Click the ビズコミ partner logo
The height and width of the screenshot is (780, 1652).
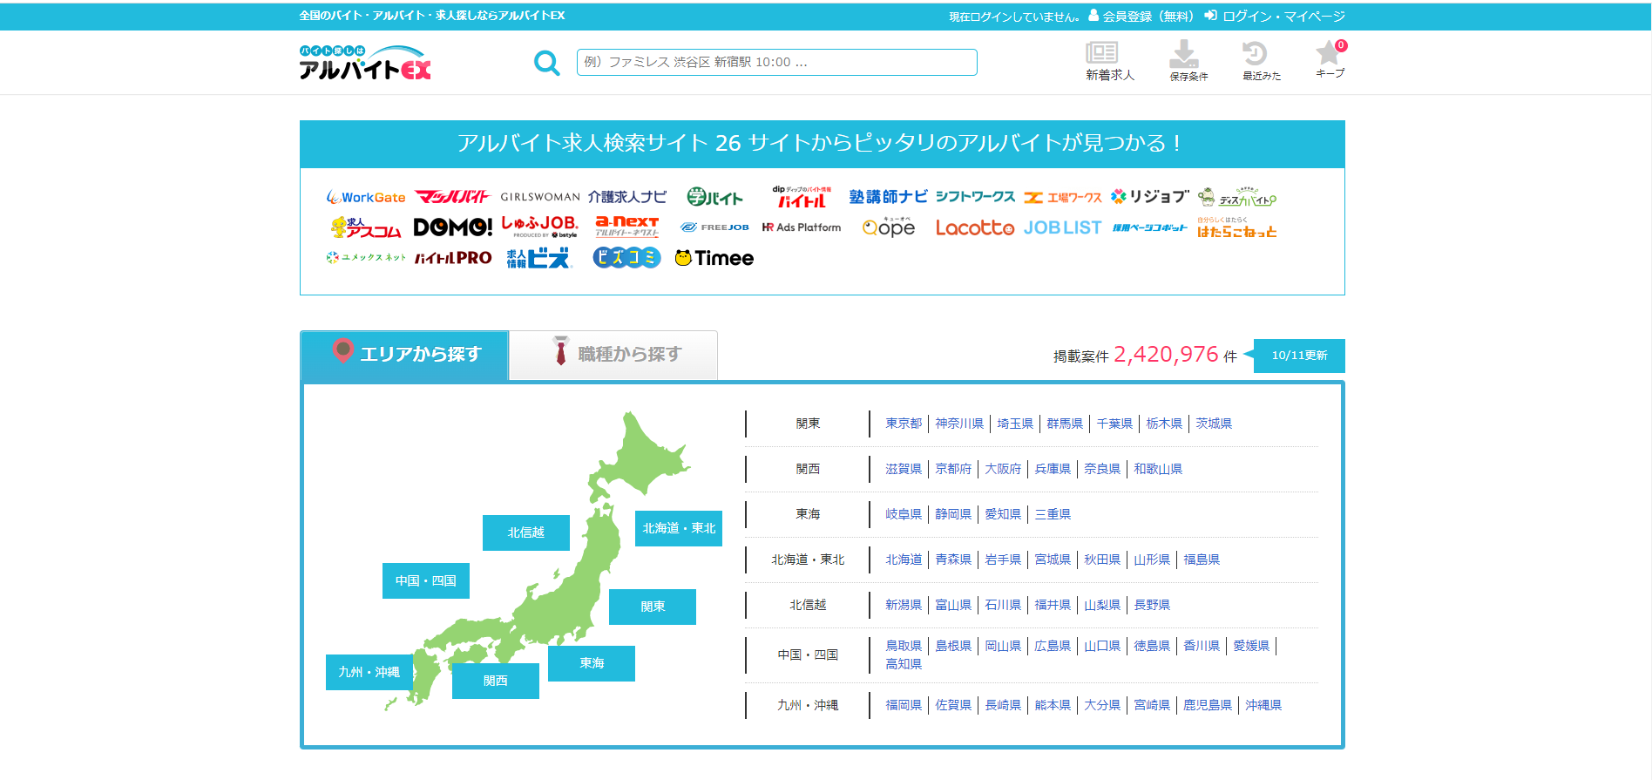(627, 258)
